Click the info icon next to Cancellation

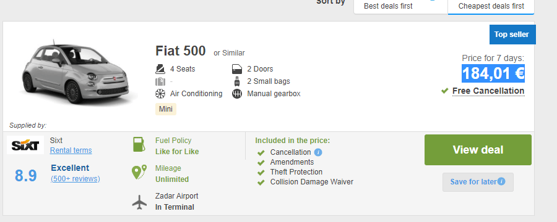(318, 152)
